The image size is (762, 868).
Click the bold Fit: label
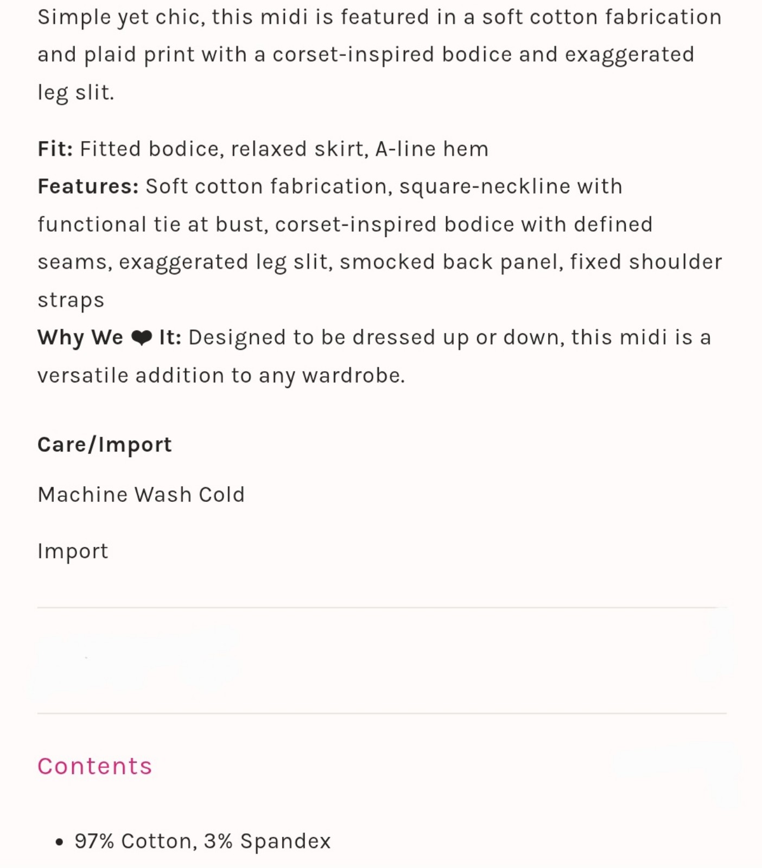point(55,149)
